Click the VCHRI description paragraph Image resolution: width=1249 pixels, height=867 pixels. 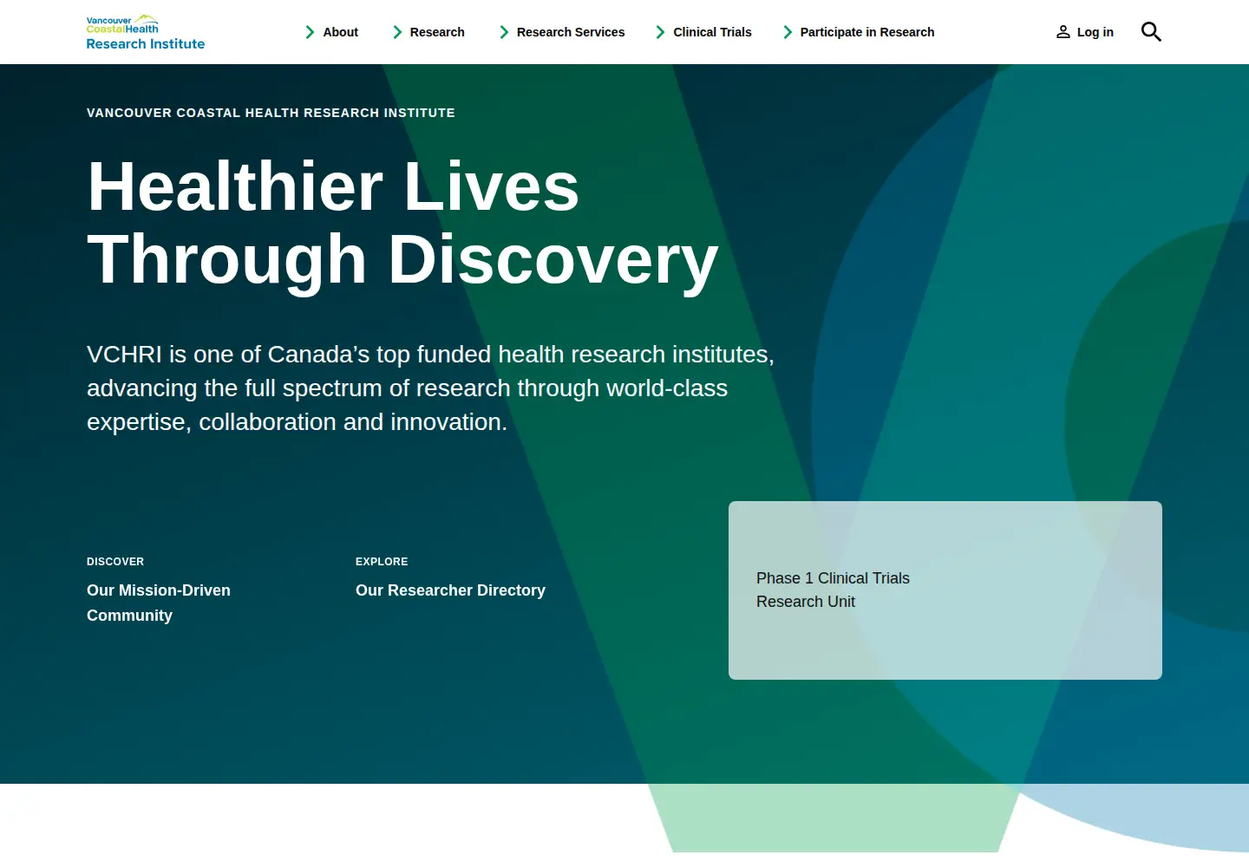[x=430, y=388]
